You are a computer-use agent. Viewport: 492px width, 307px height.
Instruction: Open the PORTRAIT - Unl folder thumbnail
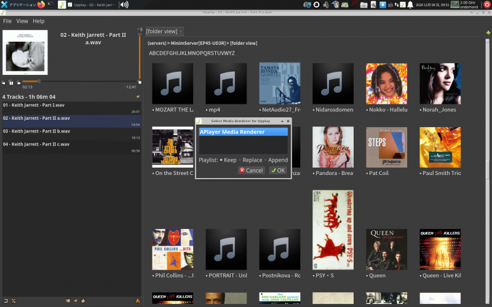click(x=226, y=249)
